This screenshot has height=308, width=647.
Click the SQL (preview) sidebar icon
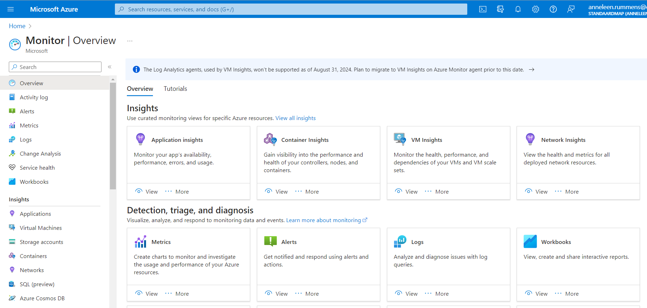[12, 284]
